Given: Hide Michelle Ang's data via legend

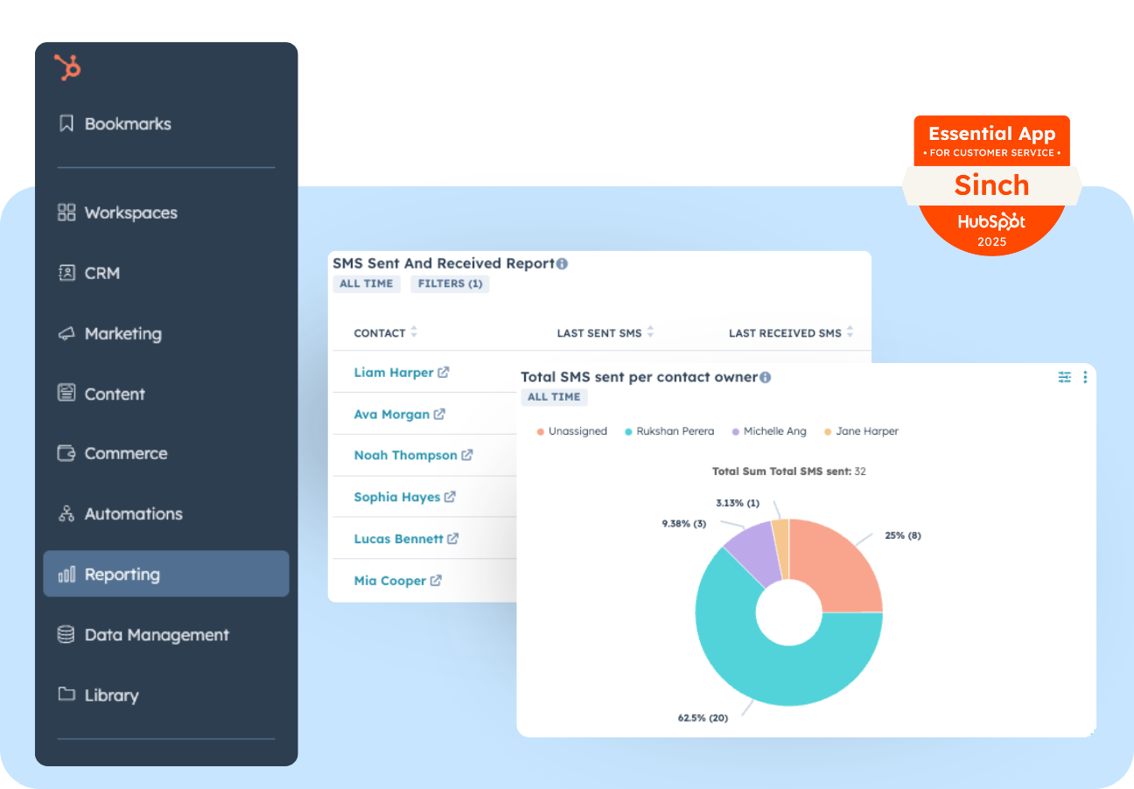Looking at the screenshot, I should point(768,431).
